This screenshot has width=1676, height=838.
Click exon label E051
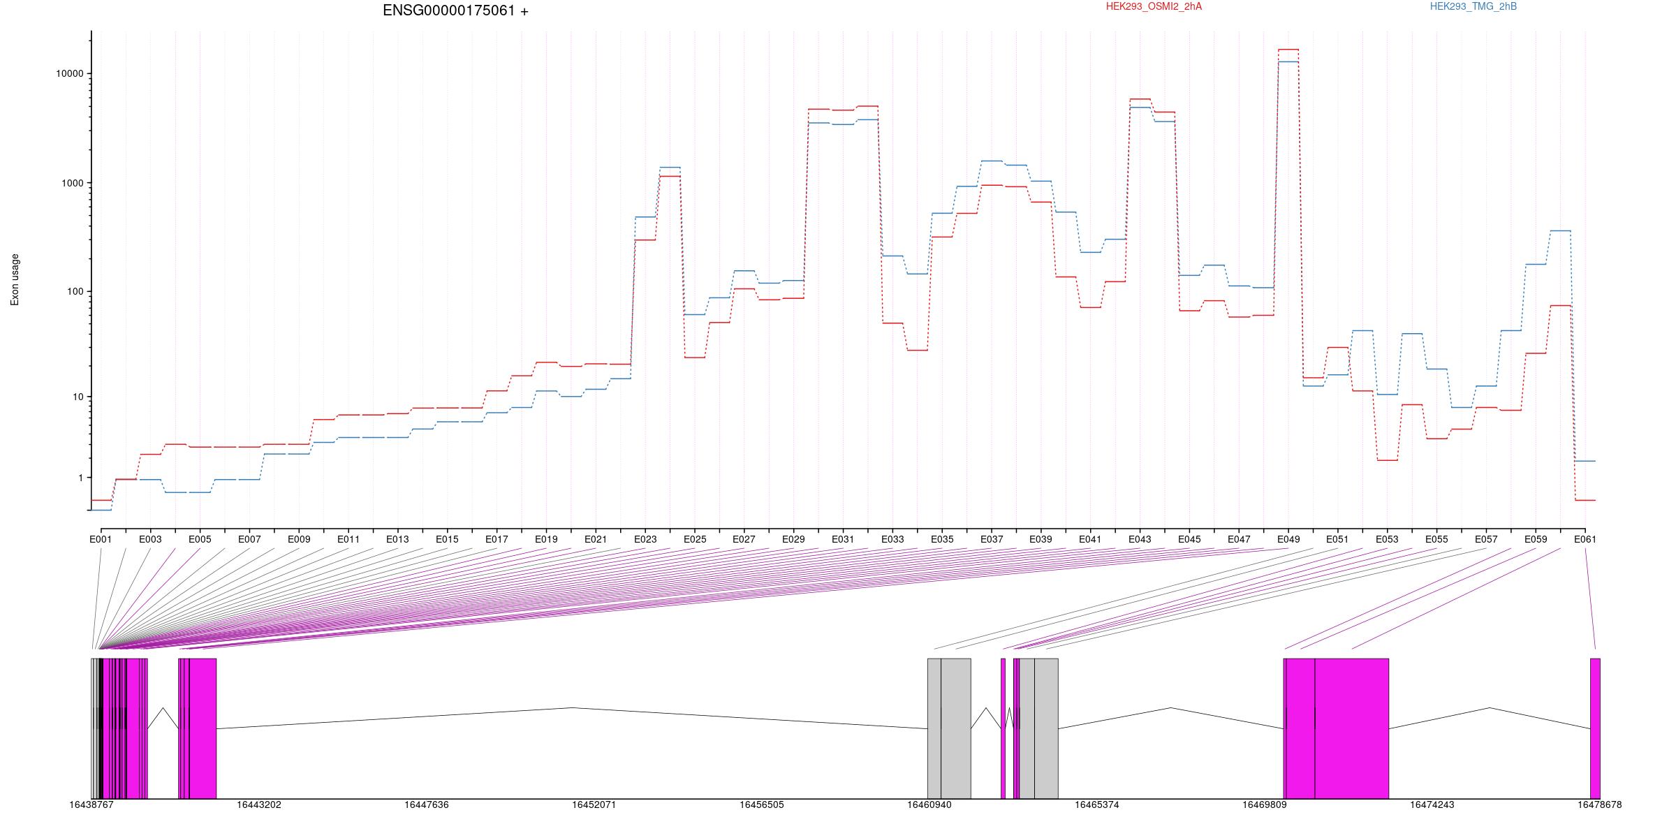[x=1337, y=539]
